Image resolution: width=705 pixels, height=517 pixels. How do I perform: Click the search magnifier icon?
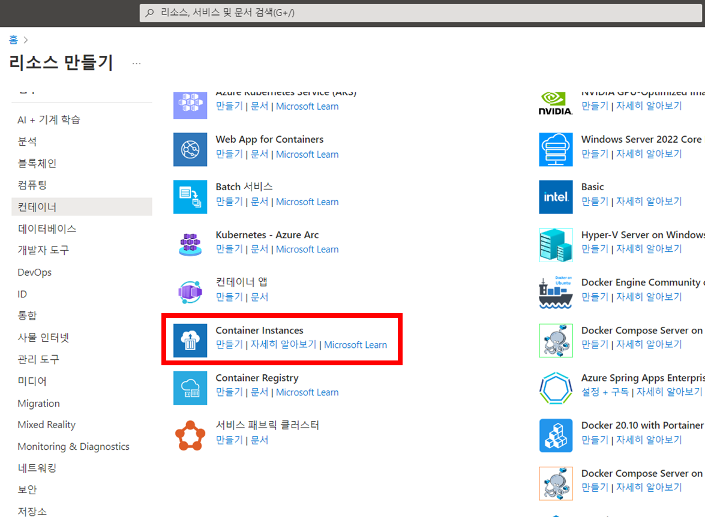point(150,13)
